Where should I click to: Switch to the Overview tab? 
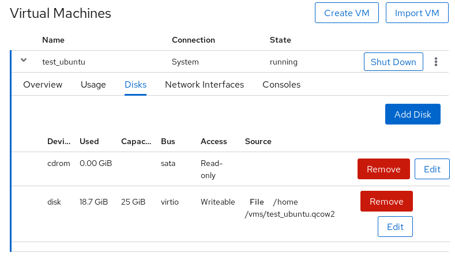pos(43,85)
